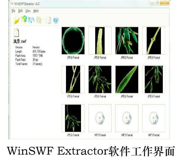Click the greyed-out folders toolbar icon
Image resolution: width=184 pixels, height=164 pixels.
pyautogui.click(x=39, y=20)
